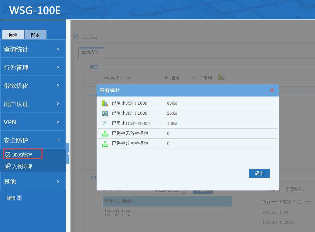This screenshot has height=232, width=315.
Task: Close the 查看统计 dialog with red X
Action: coord(272,90)
